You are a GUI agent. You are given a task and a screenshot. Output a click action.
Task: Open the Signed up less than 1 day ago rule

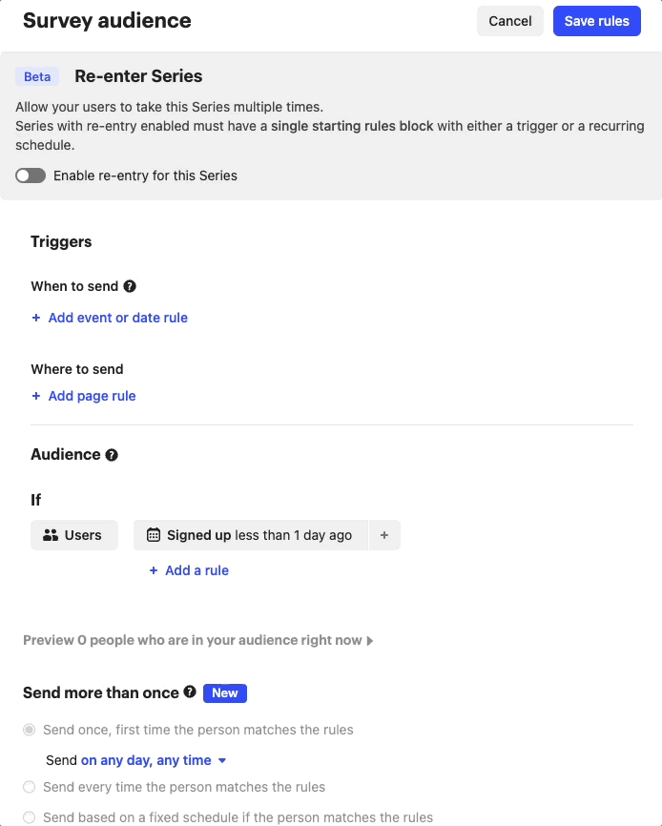coord(259,535)
